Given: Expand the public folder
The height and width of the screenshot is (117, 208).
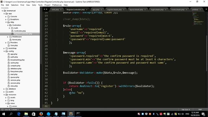Looking at the screenshot, I should 4,92.
